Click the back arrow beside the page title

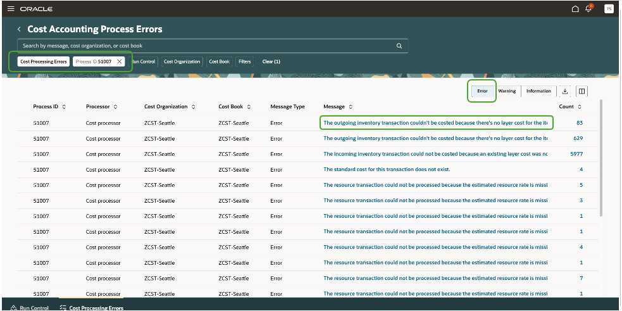tap(19, 29)
